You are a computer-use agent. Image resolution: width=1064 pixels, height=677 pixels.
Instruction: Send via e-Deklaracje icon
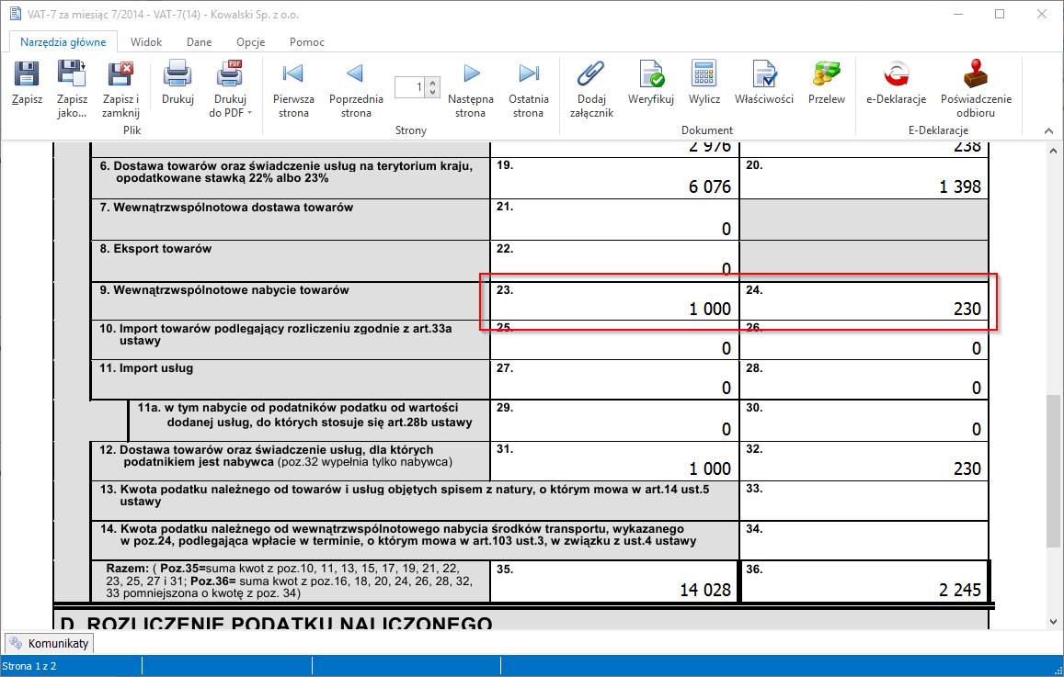[895, 75]
